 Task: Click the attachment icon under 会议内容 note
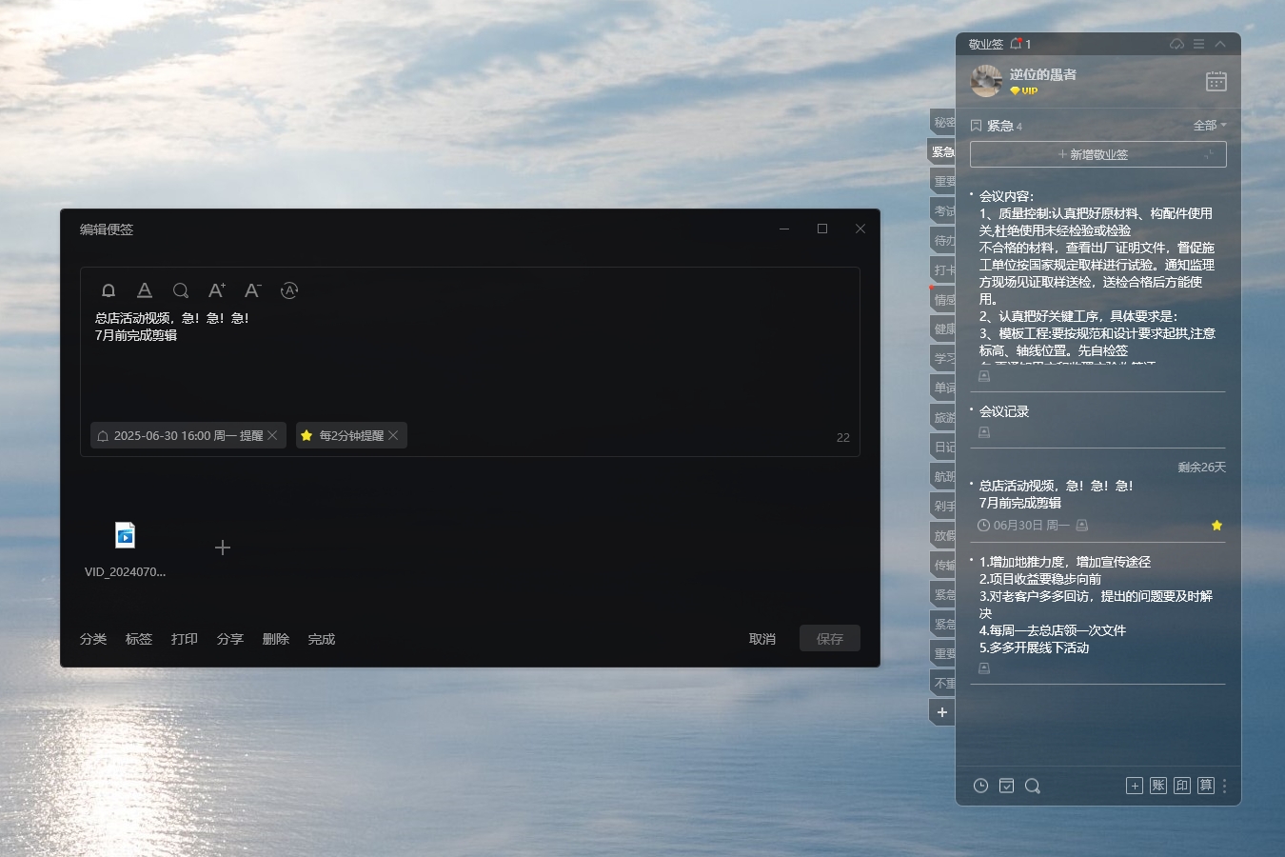tap(984, 376)
